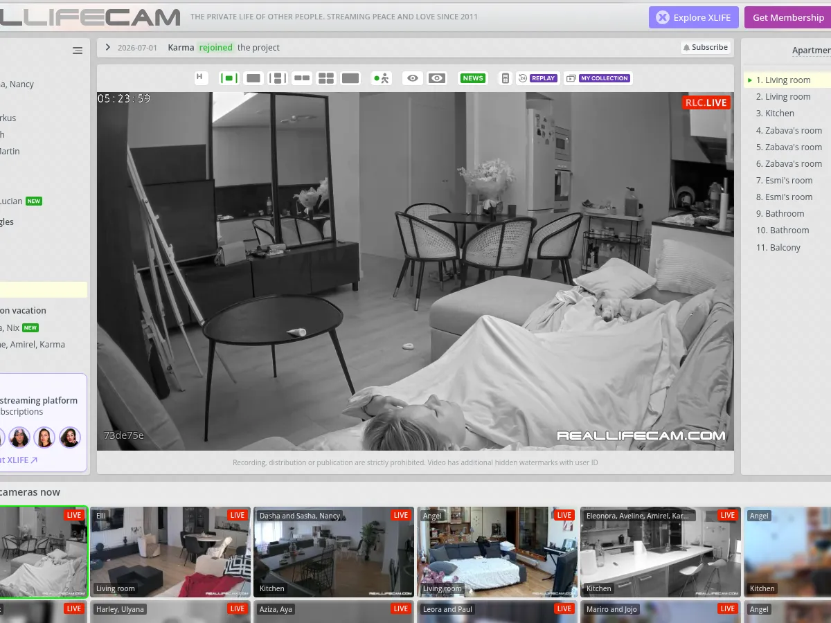Open the green NEWS badge

(x=473, y=78)
